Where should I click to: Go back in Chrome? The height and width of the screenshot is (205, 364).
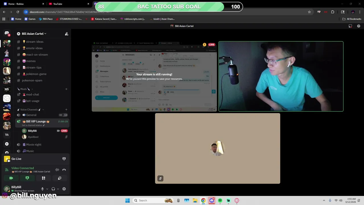tap(4, 12)
